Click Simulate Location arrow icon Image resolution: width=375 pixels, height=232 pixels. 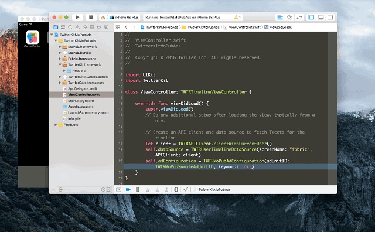[186, 190]
